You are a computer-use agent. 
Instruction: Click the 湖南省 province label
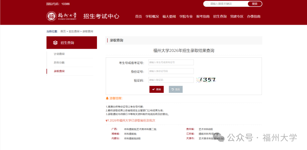pos(115,134)
